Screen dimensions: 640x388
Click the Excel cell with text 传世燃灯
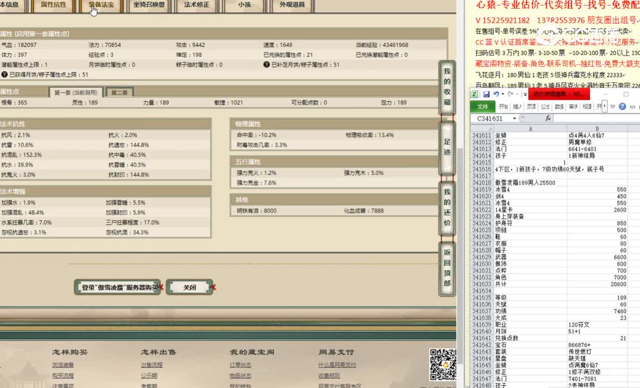pyautogui.click(x=597, y=352)
